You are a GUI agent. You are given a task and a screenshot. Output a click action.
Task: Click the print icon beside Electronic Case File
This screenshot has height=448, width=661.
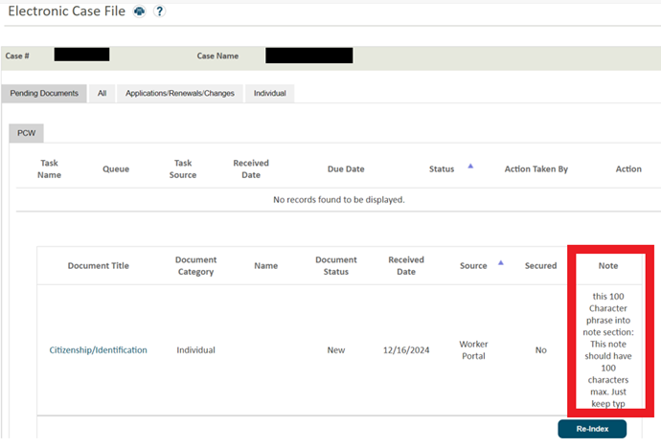tap(140, 11)
